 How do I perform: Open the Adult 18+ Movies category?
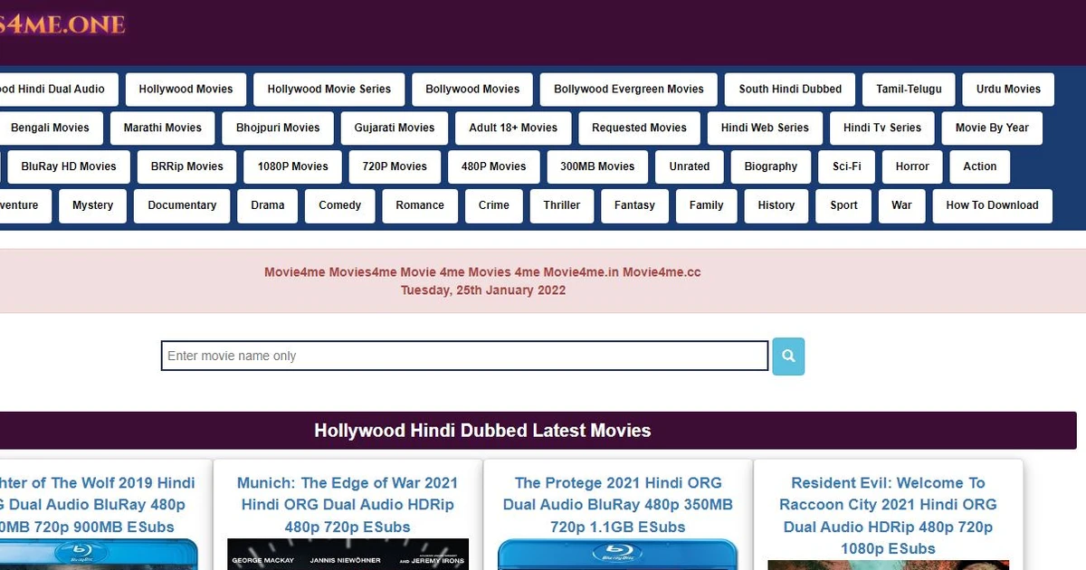pos(512,128)
